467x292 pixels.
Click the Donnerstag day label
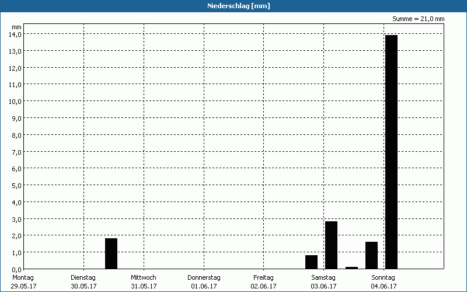pos(204,277)
